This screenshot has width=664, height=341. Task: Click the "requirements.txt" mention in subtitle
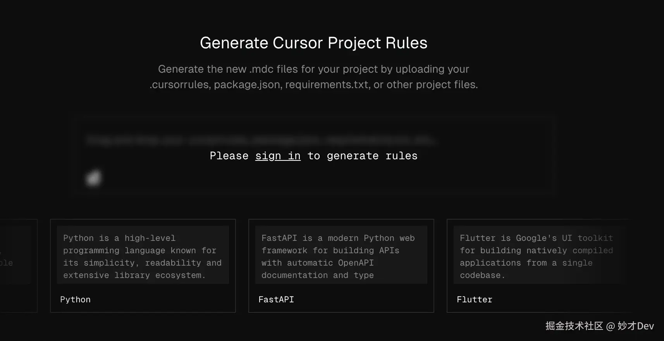point(327,85)
